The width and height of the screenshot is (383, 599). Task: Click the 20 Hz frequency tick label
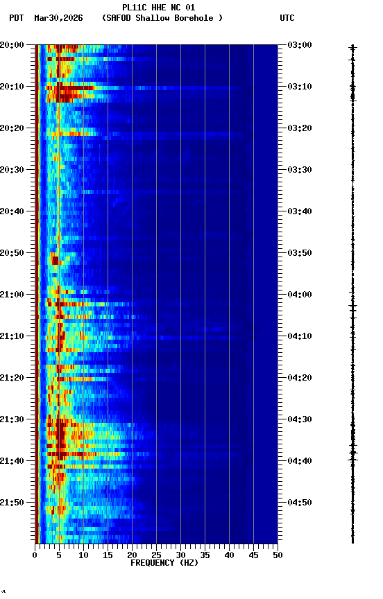[132, 555]
